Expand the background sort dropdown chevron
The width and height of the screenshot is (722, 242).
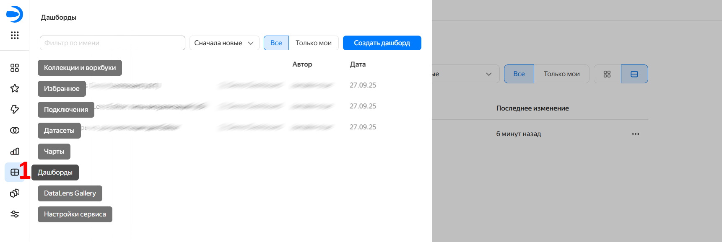488,74
